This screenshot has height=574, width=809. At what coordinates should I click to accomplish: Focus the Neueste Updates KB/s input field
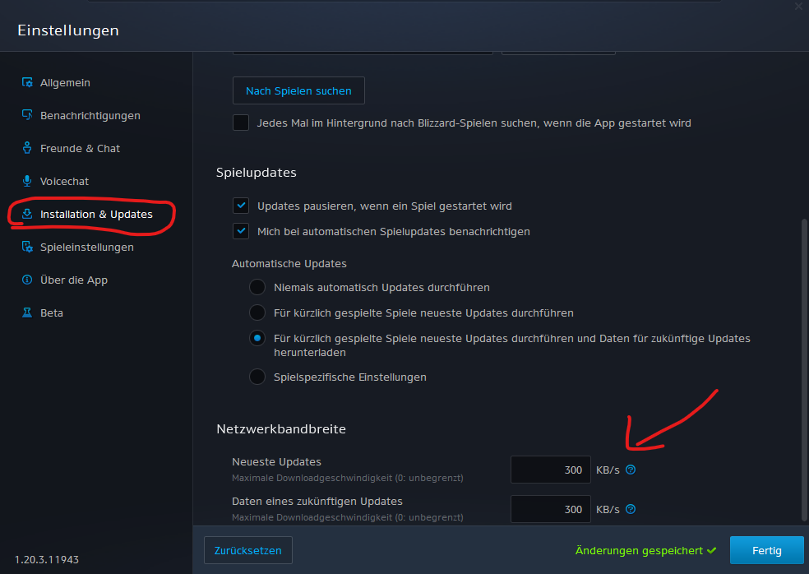551,470
